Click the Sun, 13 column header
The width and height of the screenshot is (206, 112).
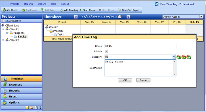(89, 22)
